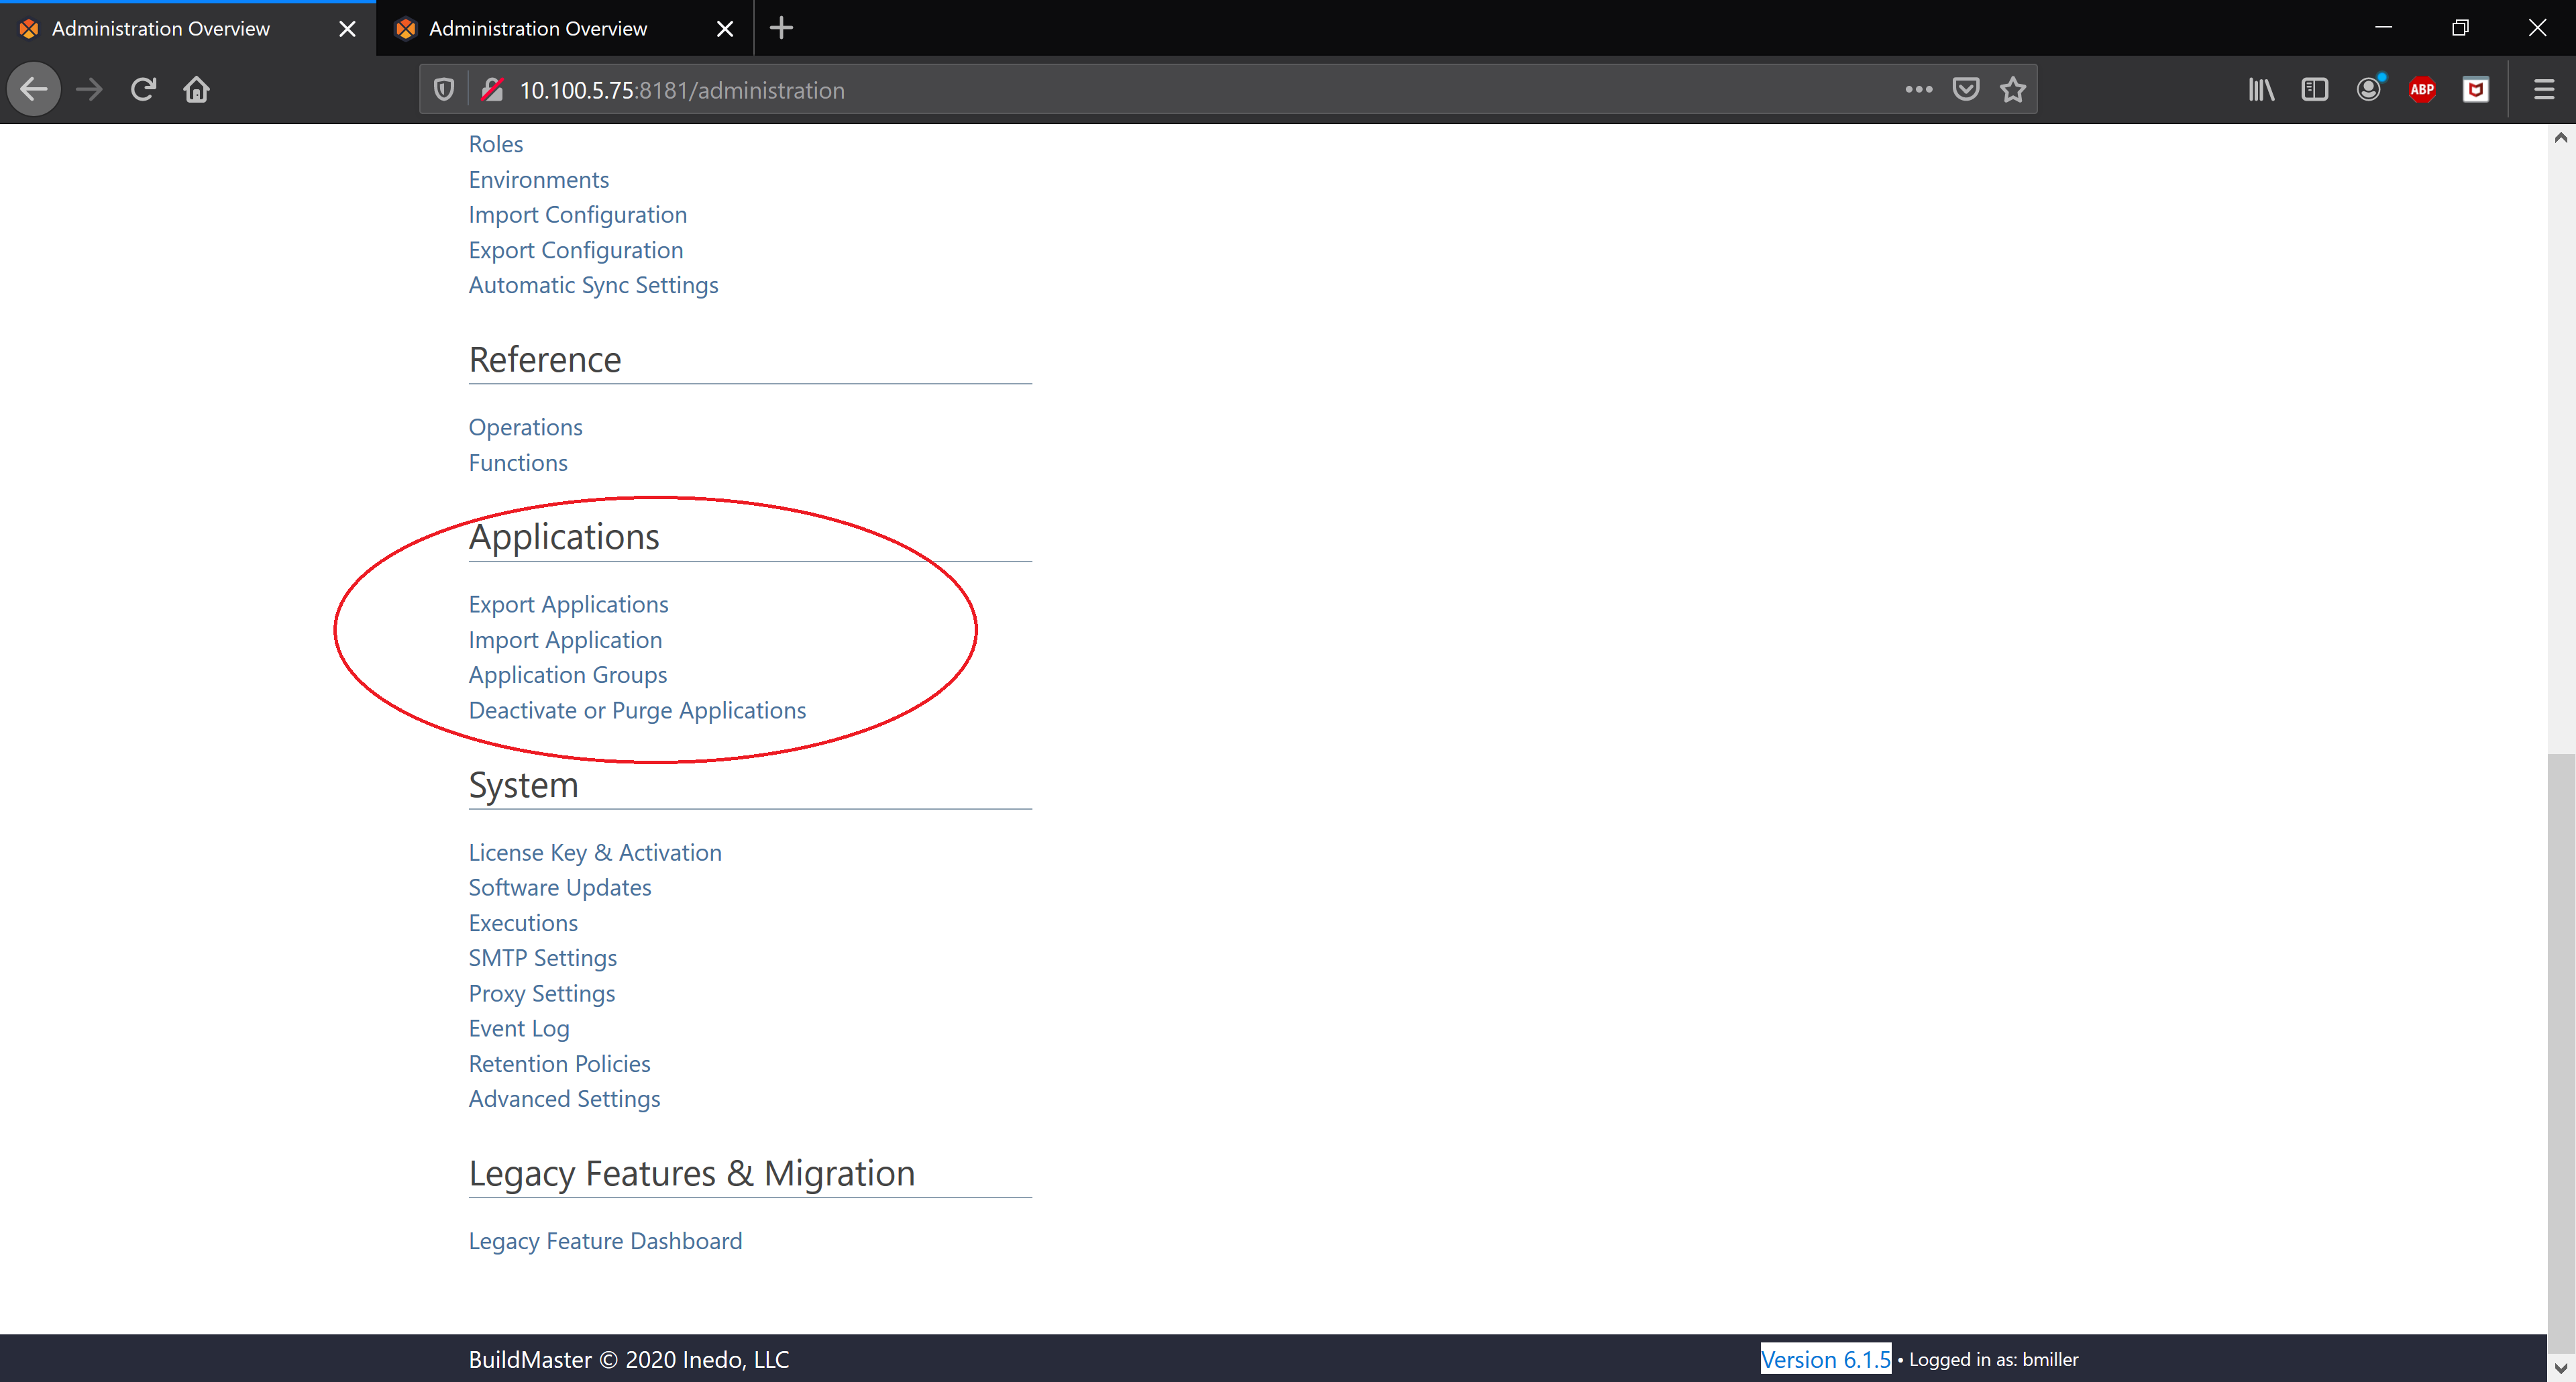Open Import Configuration link
This screenshot has height=1382, width=2576.
pyautogui.click(x=577, y=214)
